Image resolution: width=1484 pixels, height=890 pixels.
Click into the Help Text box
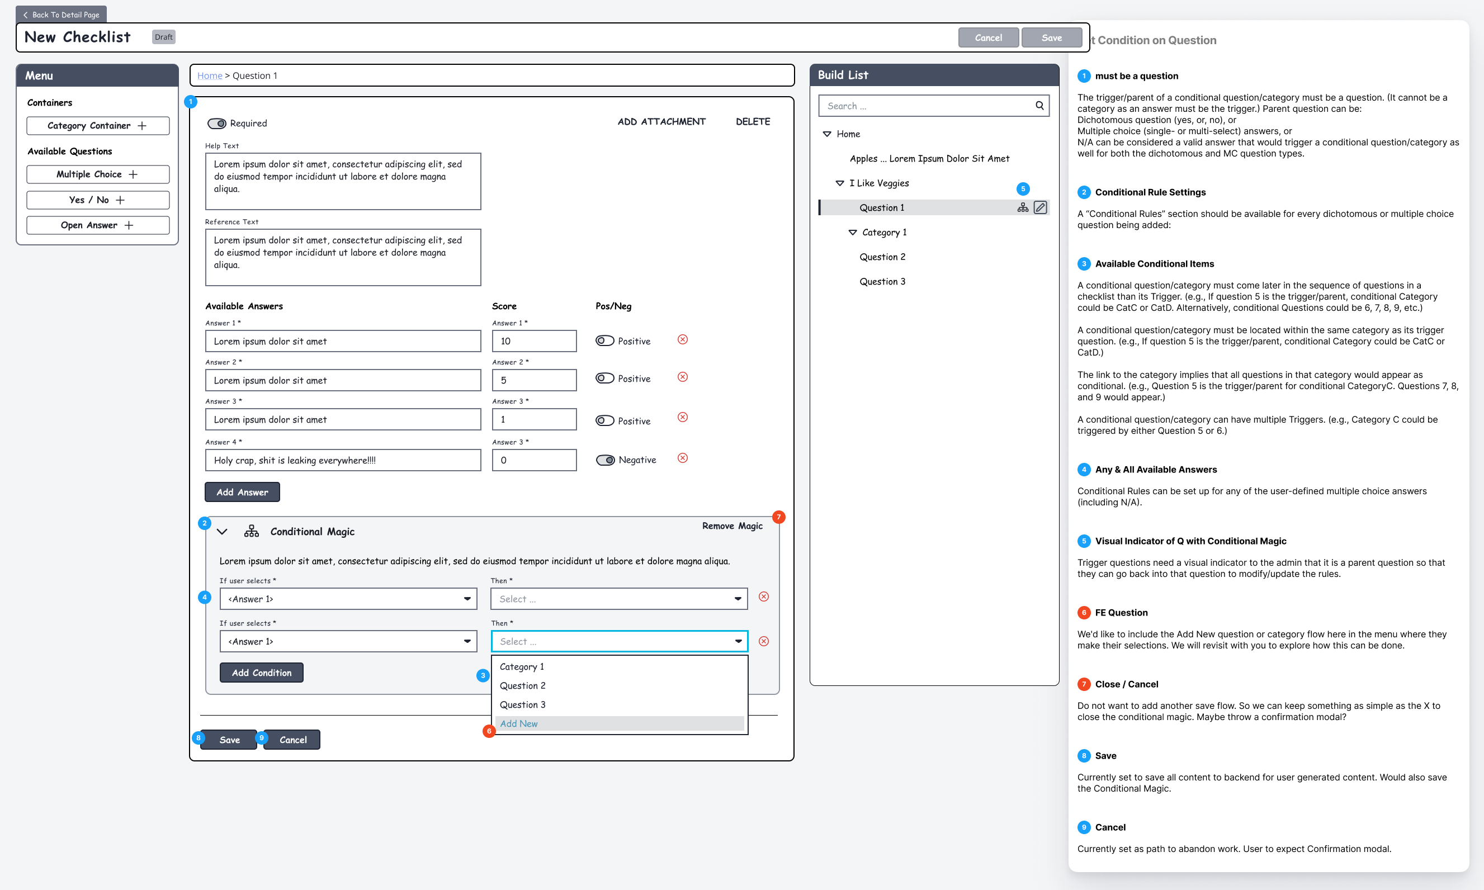[x=343, y=181]
